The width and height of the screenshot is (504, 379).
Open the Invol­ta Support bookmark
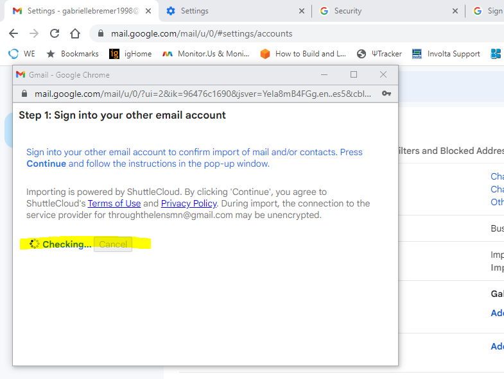(446, 54)
